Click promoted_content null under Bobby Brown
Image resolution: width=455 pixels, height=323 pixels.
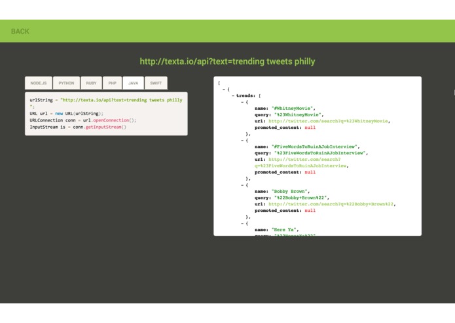[310, 211]
